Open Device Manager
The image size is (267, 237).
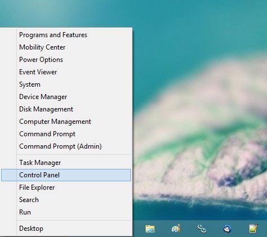66,97
